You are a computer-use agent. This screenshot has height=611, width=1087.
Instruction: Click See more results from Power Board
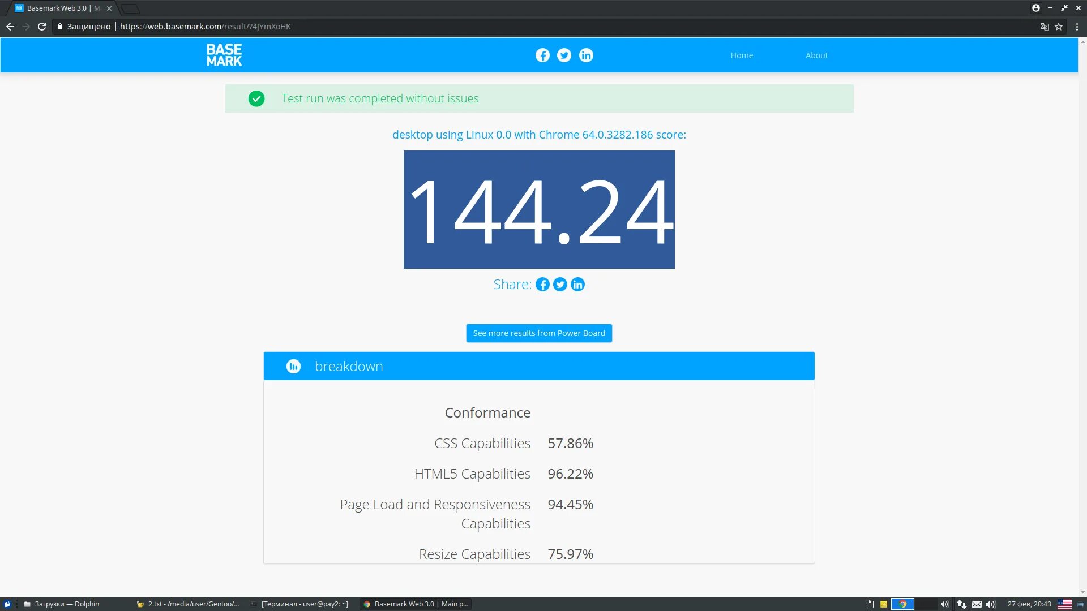(x=539, y=333)
